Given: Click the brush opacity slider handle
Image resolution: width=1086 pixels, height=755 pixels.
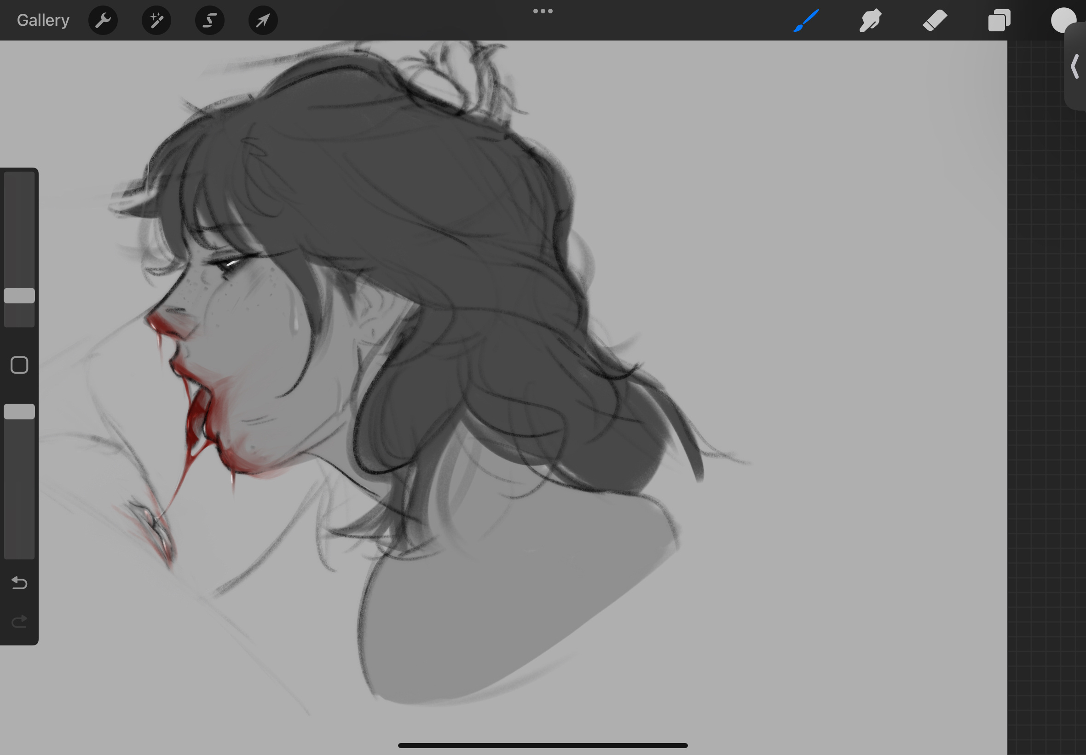Looking at the screenshot, I should [x=19, y=411].
